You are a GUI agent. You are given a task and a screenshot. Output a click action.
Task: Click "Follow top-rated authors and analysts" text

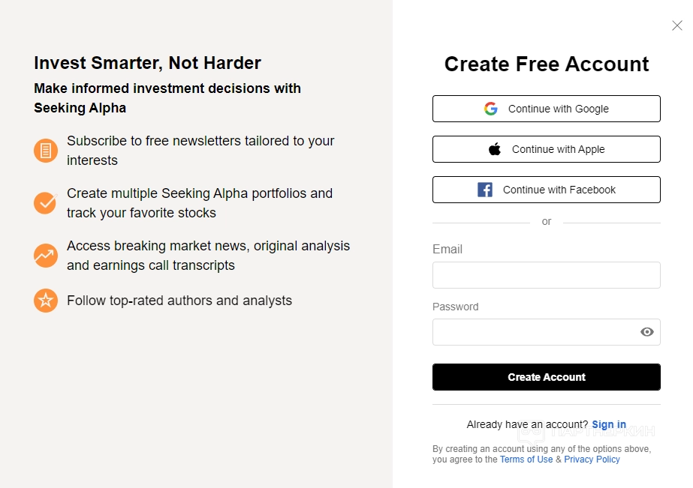point(179,301)
